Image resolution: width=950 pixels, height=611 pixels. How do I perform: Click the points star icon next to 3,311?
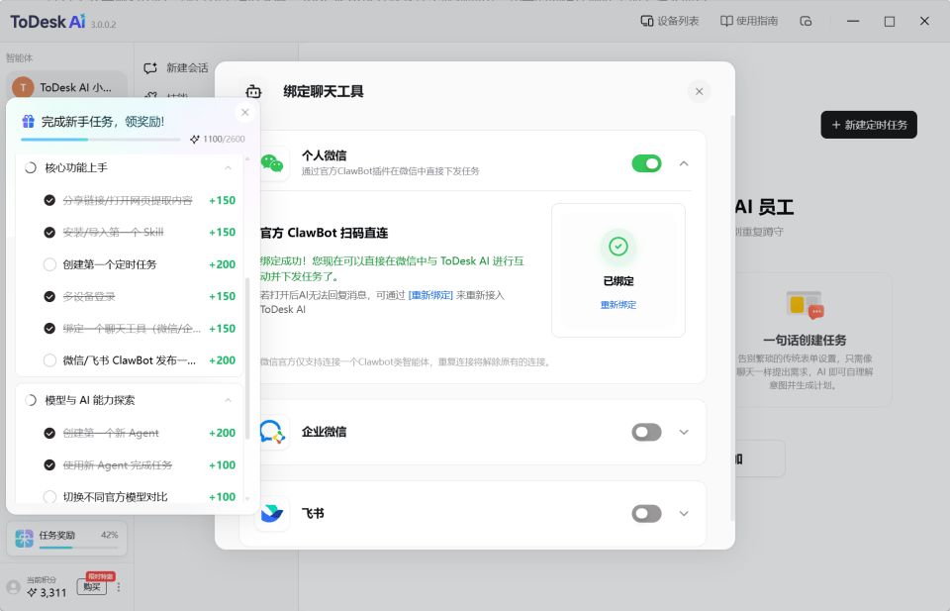(32, 592)
